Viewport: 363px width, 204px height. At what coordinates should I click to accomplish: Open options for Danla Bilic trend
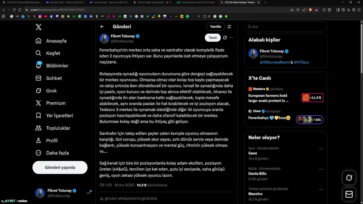click(321, 169)
